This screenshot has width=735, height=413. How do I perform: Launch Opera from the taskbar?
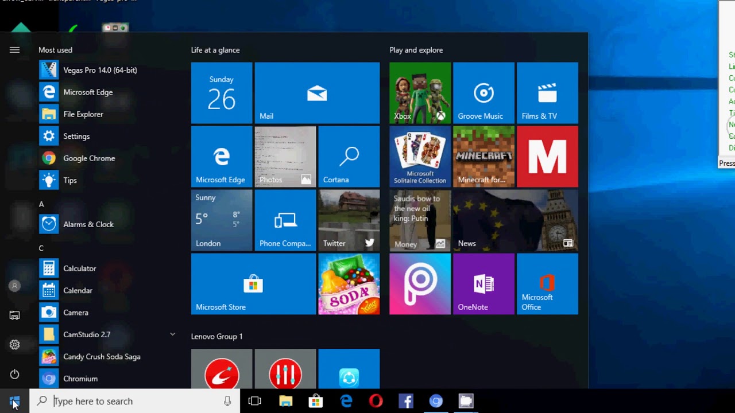click(x=376, y=401)
